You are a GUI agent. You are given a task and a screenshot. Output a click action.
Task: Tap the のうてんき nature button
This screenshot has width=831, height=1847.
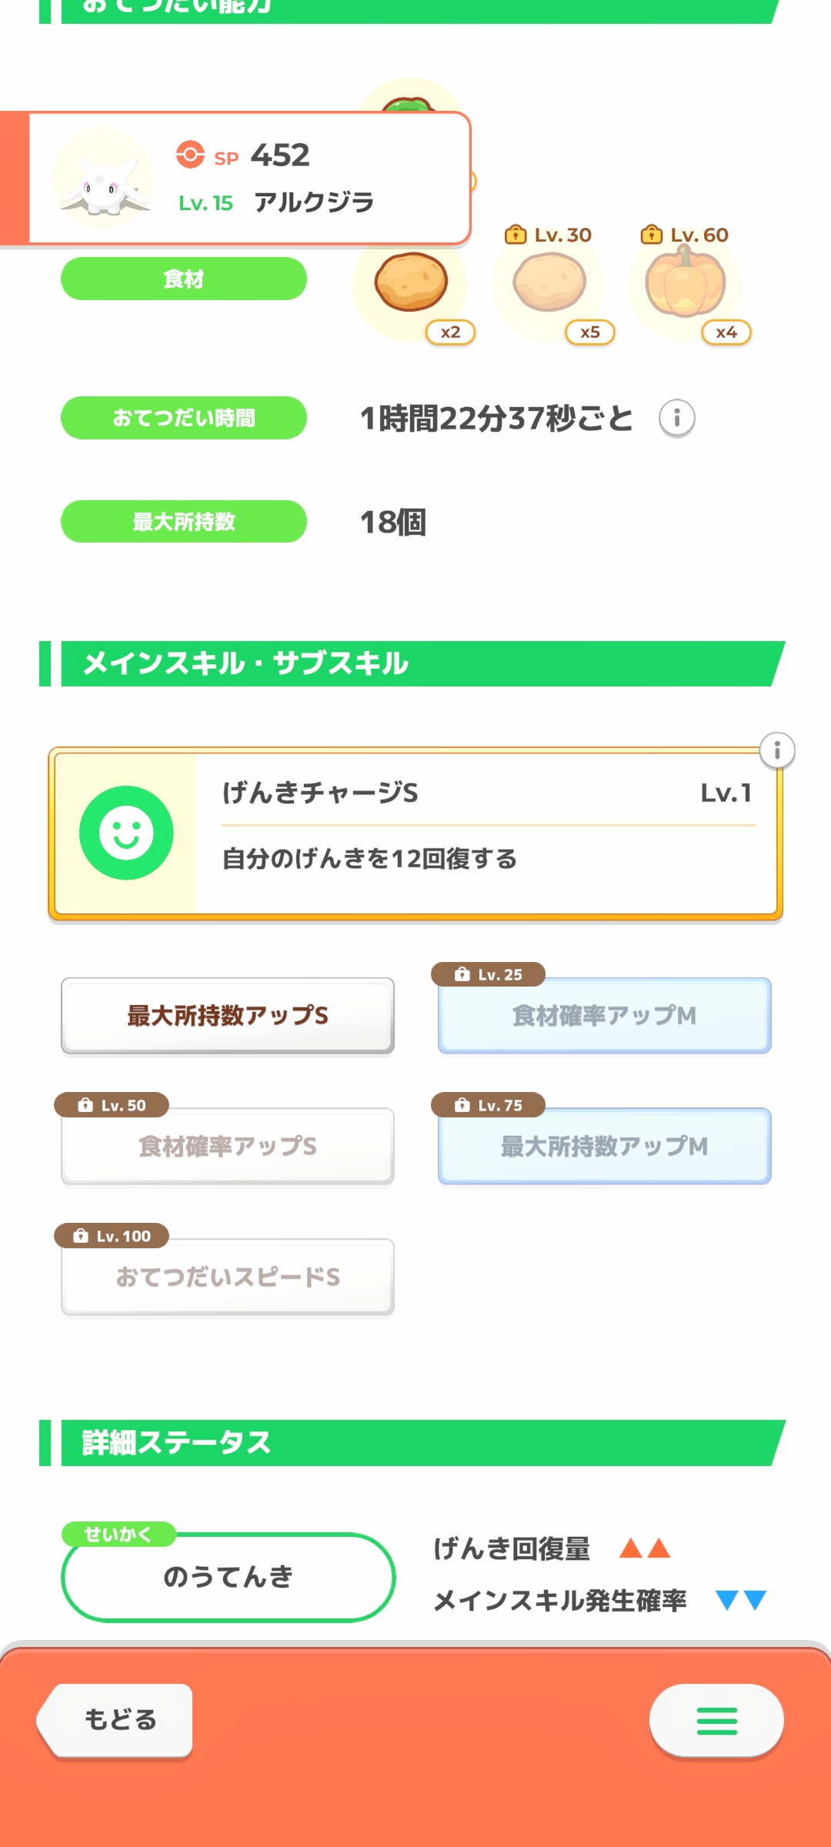(x=228, y=1577)
